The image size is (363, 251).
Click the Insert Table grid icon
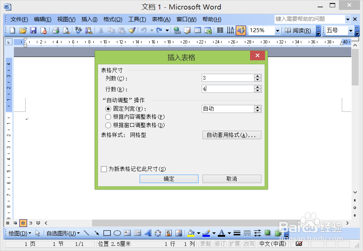(198, 30)
